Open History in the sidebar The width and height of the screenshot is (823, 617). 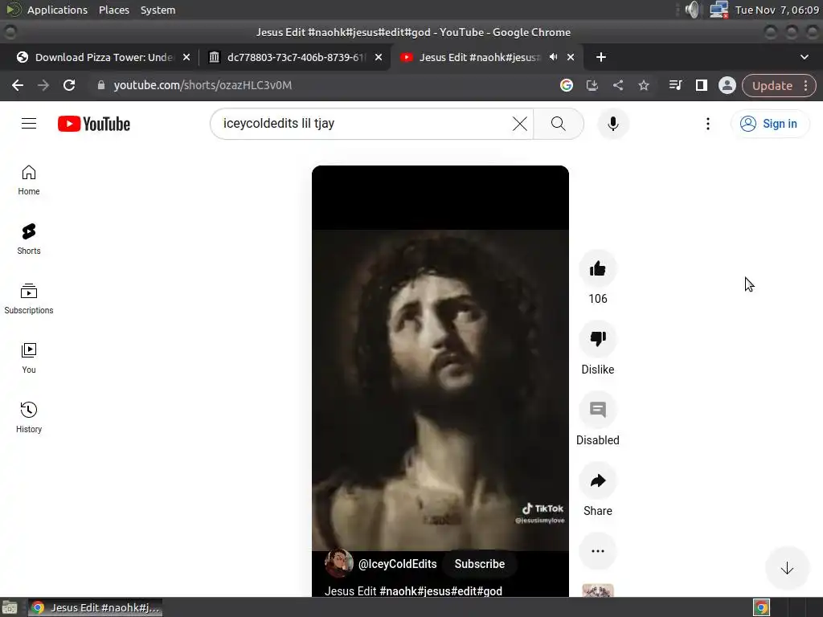click(x=29, y=417)
